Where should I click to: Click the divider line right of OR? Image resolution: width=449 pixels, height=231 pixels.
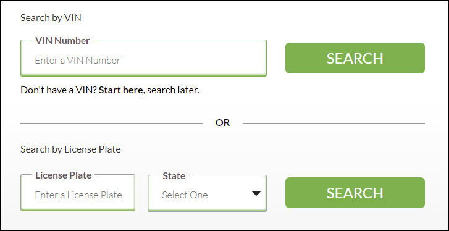(334, 124)
